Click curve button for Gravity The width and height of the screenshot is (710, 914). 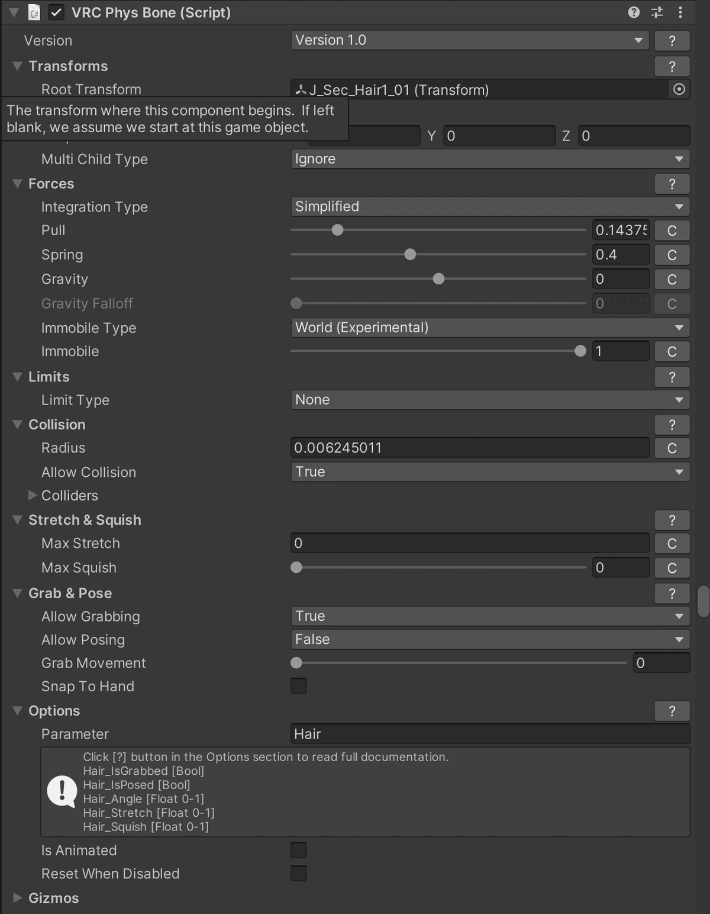click(x=672, y=279)
